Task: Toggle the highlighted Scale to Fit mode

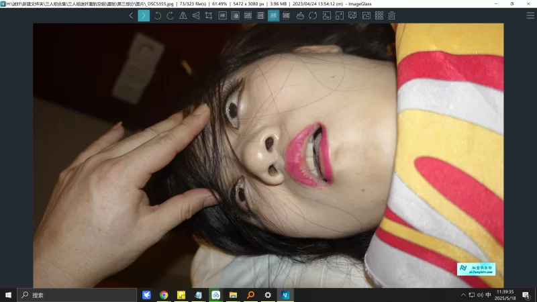Action: tap(273, 15)
